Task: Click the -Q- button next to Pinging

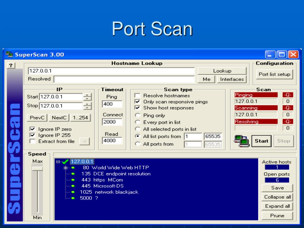Action: point(287,95)
